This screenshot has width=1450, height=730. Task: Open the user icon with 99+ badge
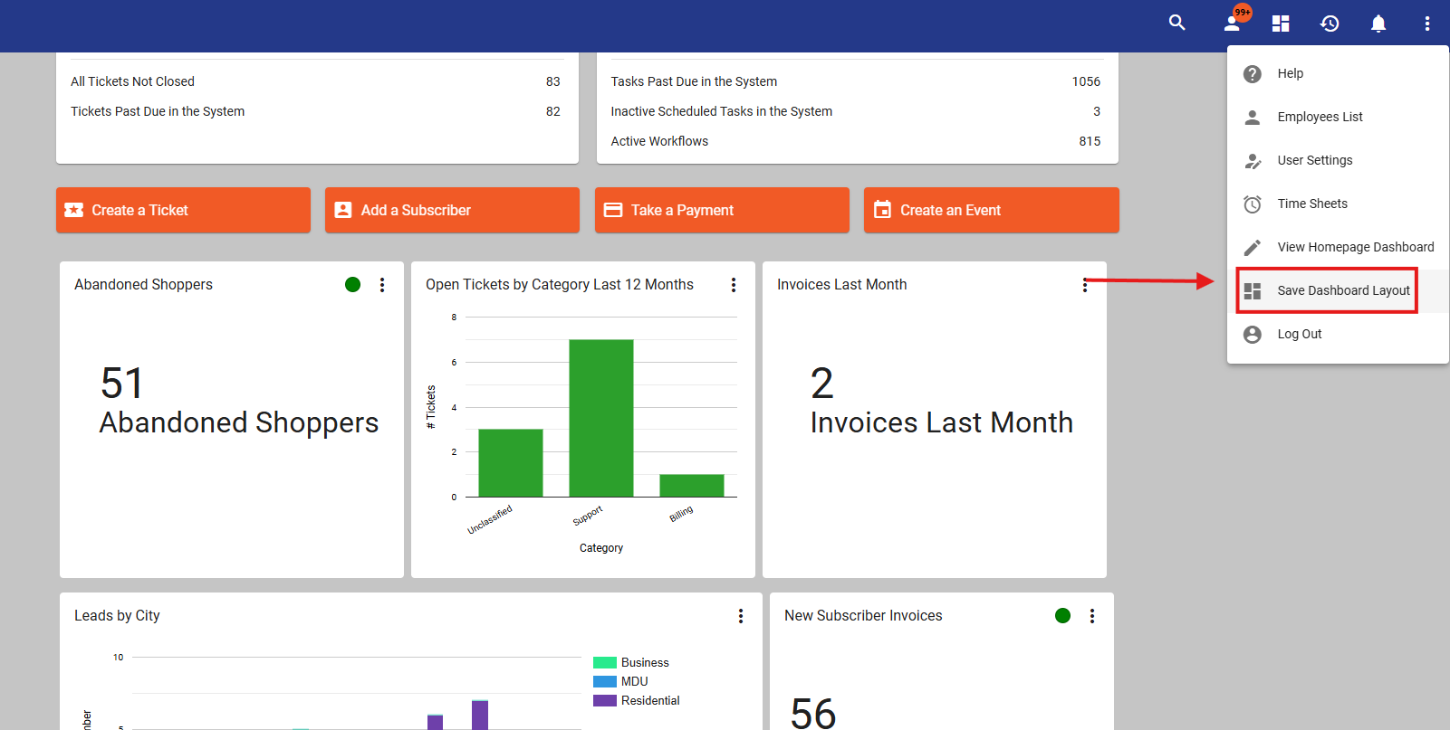[1235, 21]
